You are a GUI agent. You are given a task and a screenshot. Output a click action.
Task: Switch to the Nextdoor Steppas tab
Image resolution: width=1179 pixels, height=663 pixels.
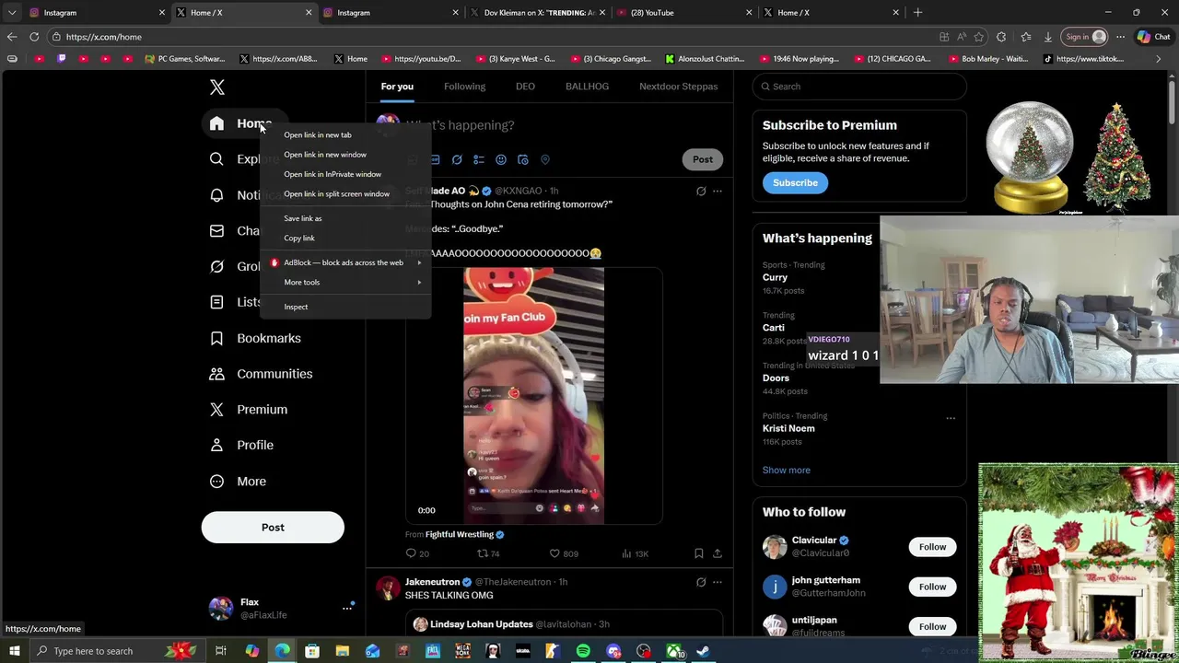[x=678, y=87]
